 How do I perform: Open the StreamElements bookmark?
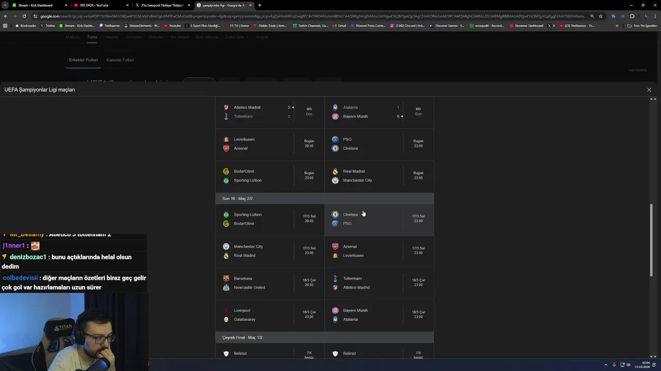tap(141, 25)
